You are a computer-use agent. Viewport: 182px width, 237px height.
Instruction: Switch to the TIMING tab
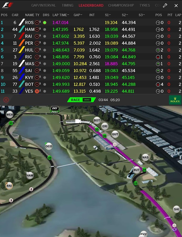67,6
